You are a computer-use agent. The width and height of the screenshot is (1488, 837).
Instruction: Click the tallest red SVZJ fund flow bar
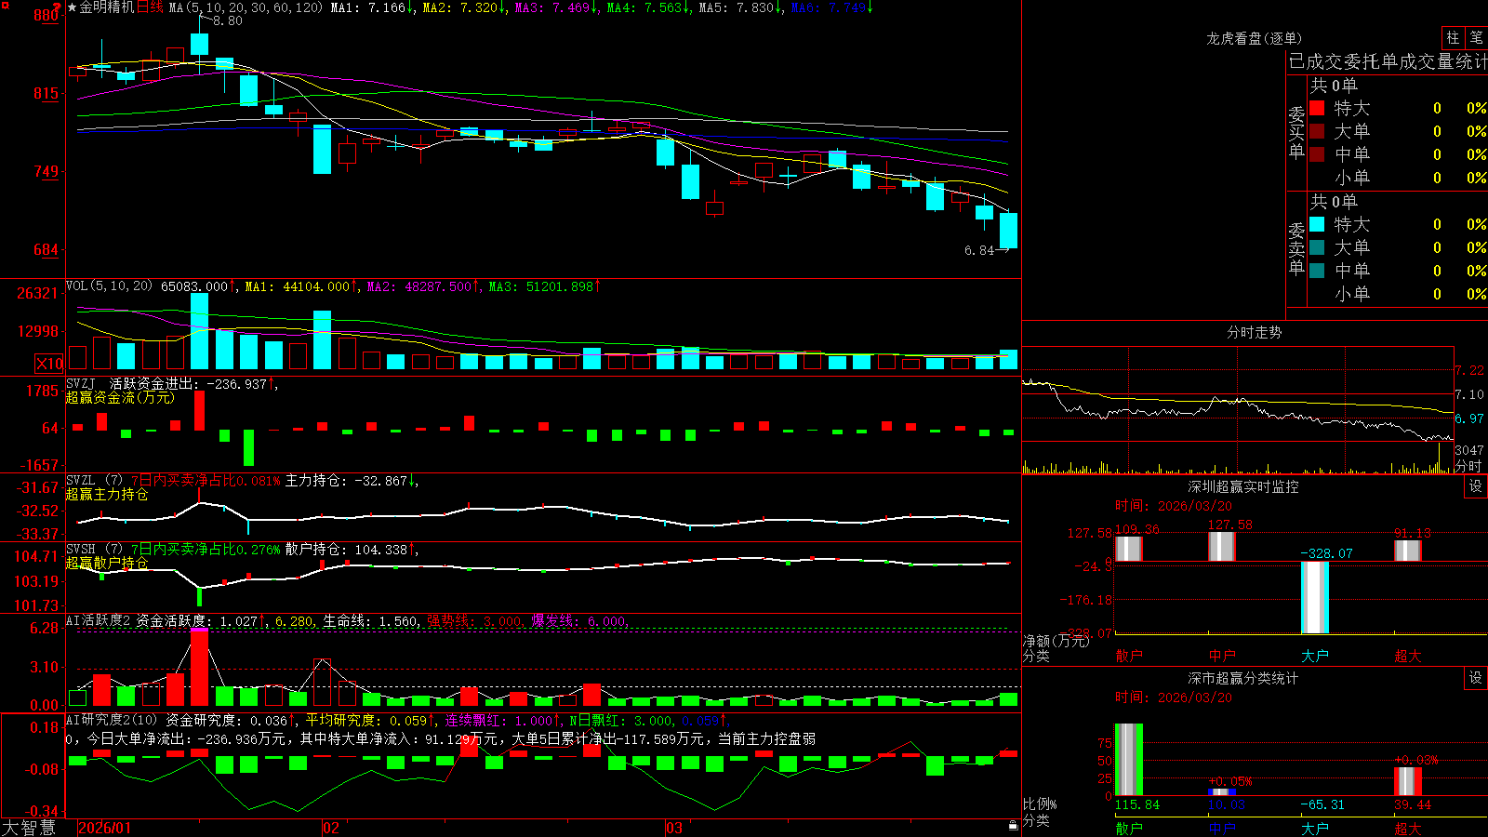[199, 410]
